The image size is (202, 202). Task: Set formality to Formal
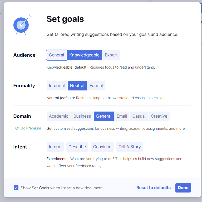pos(96,86)
